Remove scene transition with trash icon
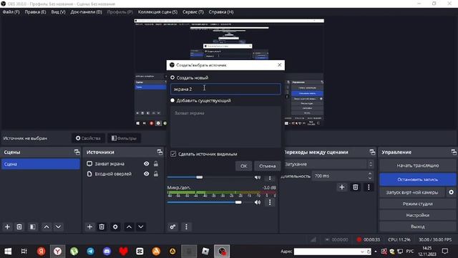 [x=356, y=187]
